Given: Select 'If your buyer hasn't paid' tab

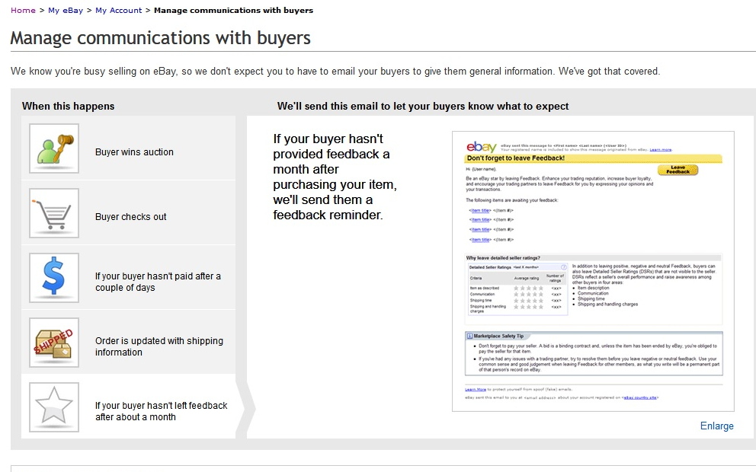Looking at the screenshot, I should 158,282.
